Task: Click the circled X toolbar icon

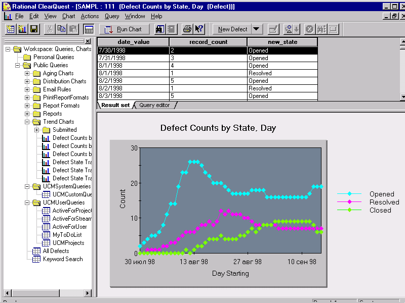Action: coord(309,29)
